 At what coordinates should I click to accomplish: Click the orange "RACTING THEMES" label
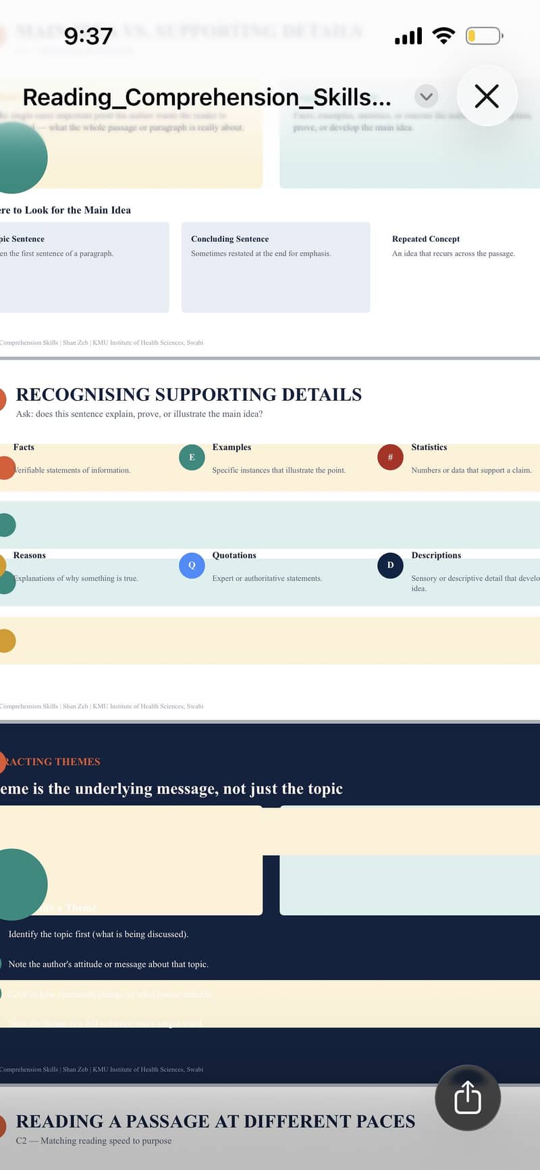tap(51, 762)
